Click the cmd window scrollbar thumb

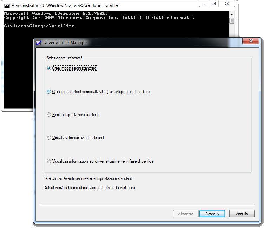coord(232,21)
